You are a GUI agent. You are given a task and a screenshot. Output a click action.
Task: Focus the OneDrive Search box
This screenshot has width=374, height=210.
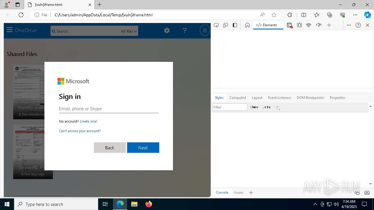tap(85, 31)
